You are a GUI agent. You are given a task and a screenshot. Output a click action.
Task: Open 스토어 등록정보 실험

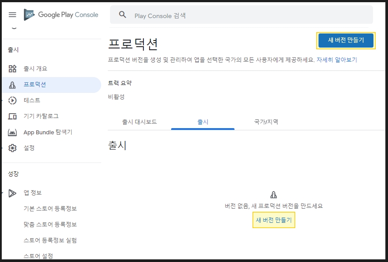[50, 240]
